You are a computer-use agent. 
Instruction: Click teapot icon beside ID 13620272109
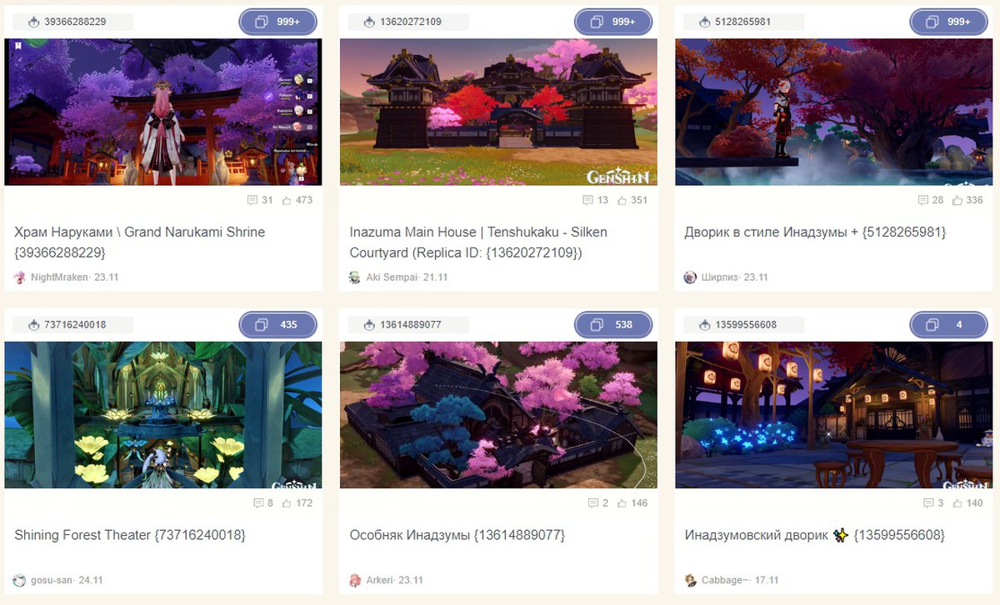pos(369,22)
